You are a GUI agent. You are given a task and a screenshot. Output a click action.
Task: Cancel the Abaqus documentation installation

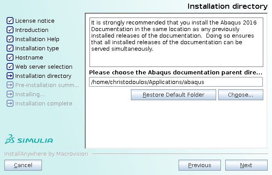pos(23,165)
